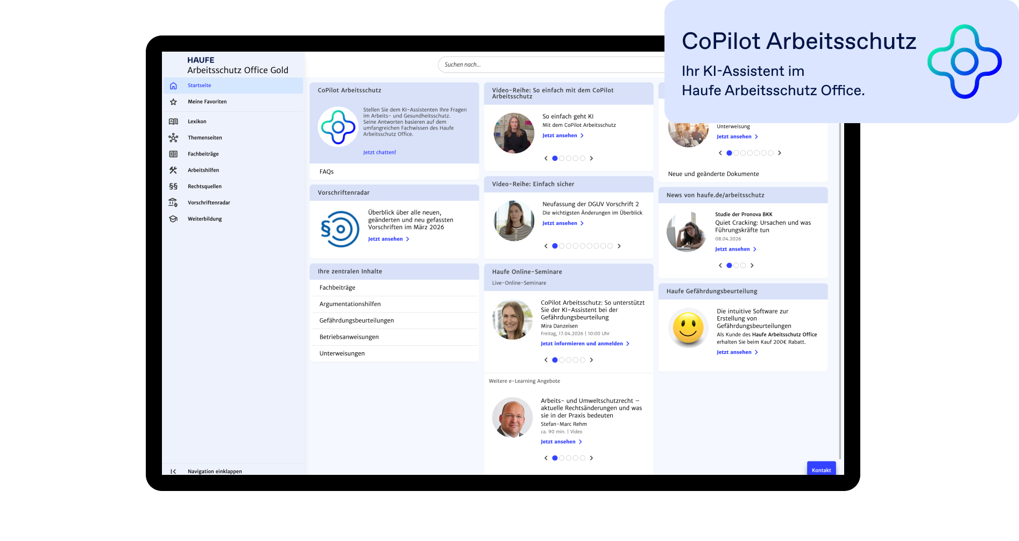This screenshot has width=1019, height=541.
Task: Open Lexikon via its book icon
Action: tap(173, 122)
